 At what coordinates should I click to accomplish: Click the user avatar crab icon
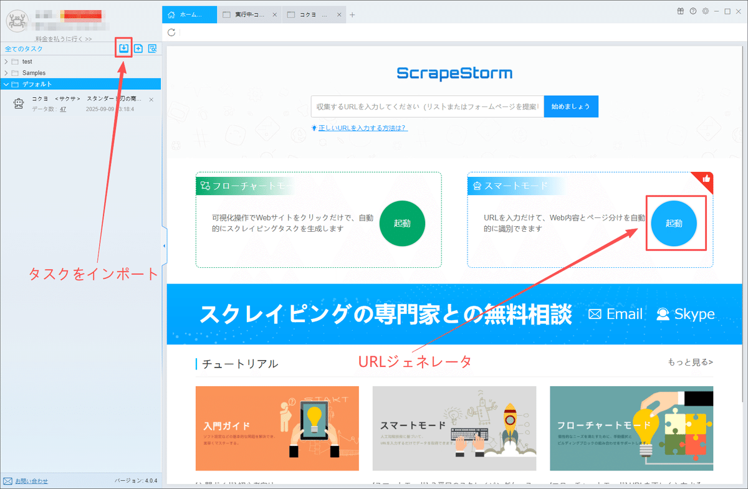pyautogui.click(x=17, y=20)
